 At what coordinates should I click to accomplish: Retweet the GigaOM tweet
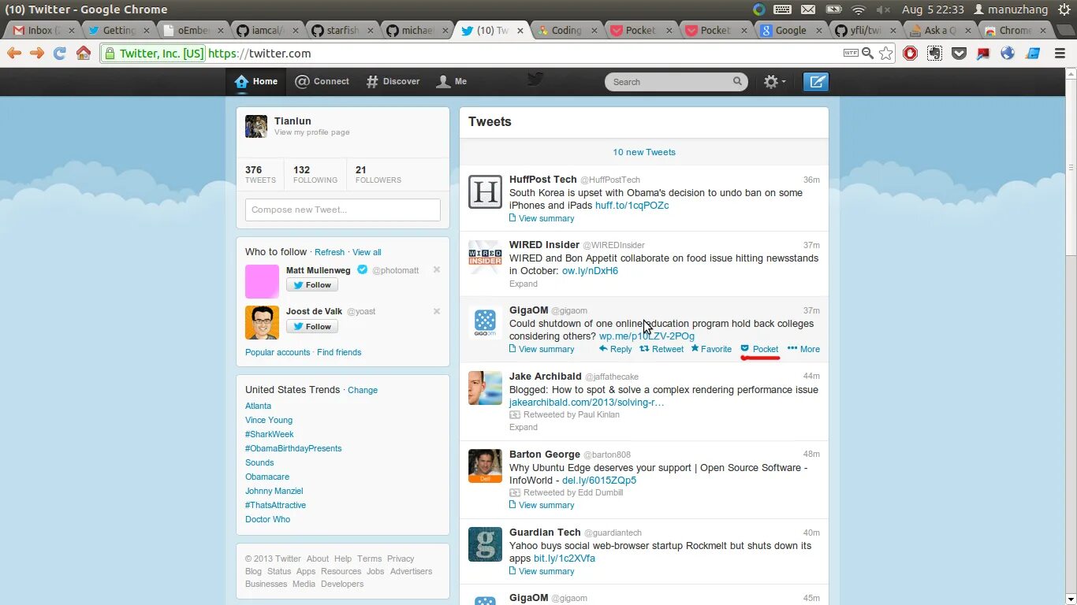(661, 349)
